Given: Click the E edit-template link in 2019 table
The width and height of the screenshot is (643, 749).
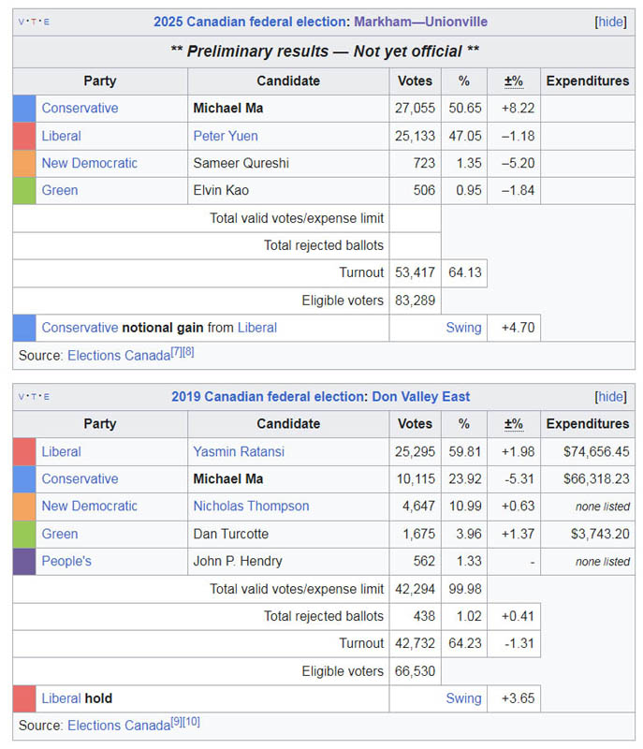Looking at the screenshot, I should [x=46, y=397].
